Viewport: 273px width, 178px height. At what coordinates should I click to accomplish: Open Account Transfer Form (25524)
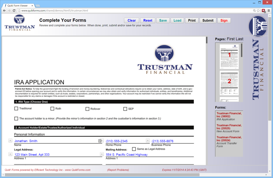tap(229, 142)
